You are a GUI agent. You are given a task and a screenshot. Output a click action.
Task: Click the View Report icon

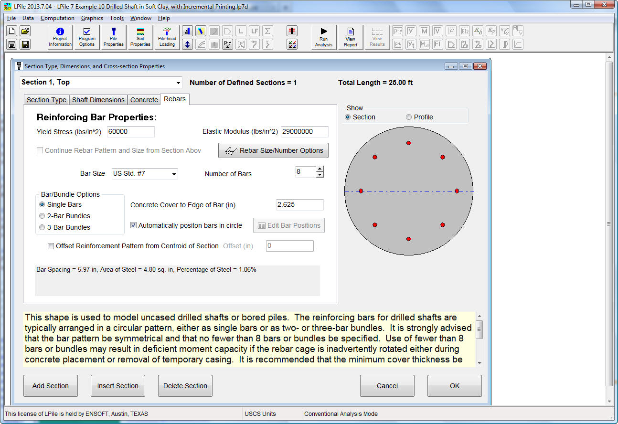(x=350, y=37)
